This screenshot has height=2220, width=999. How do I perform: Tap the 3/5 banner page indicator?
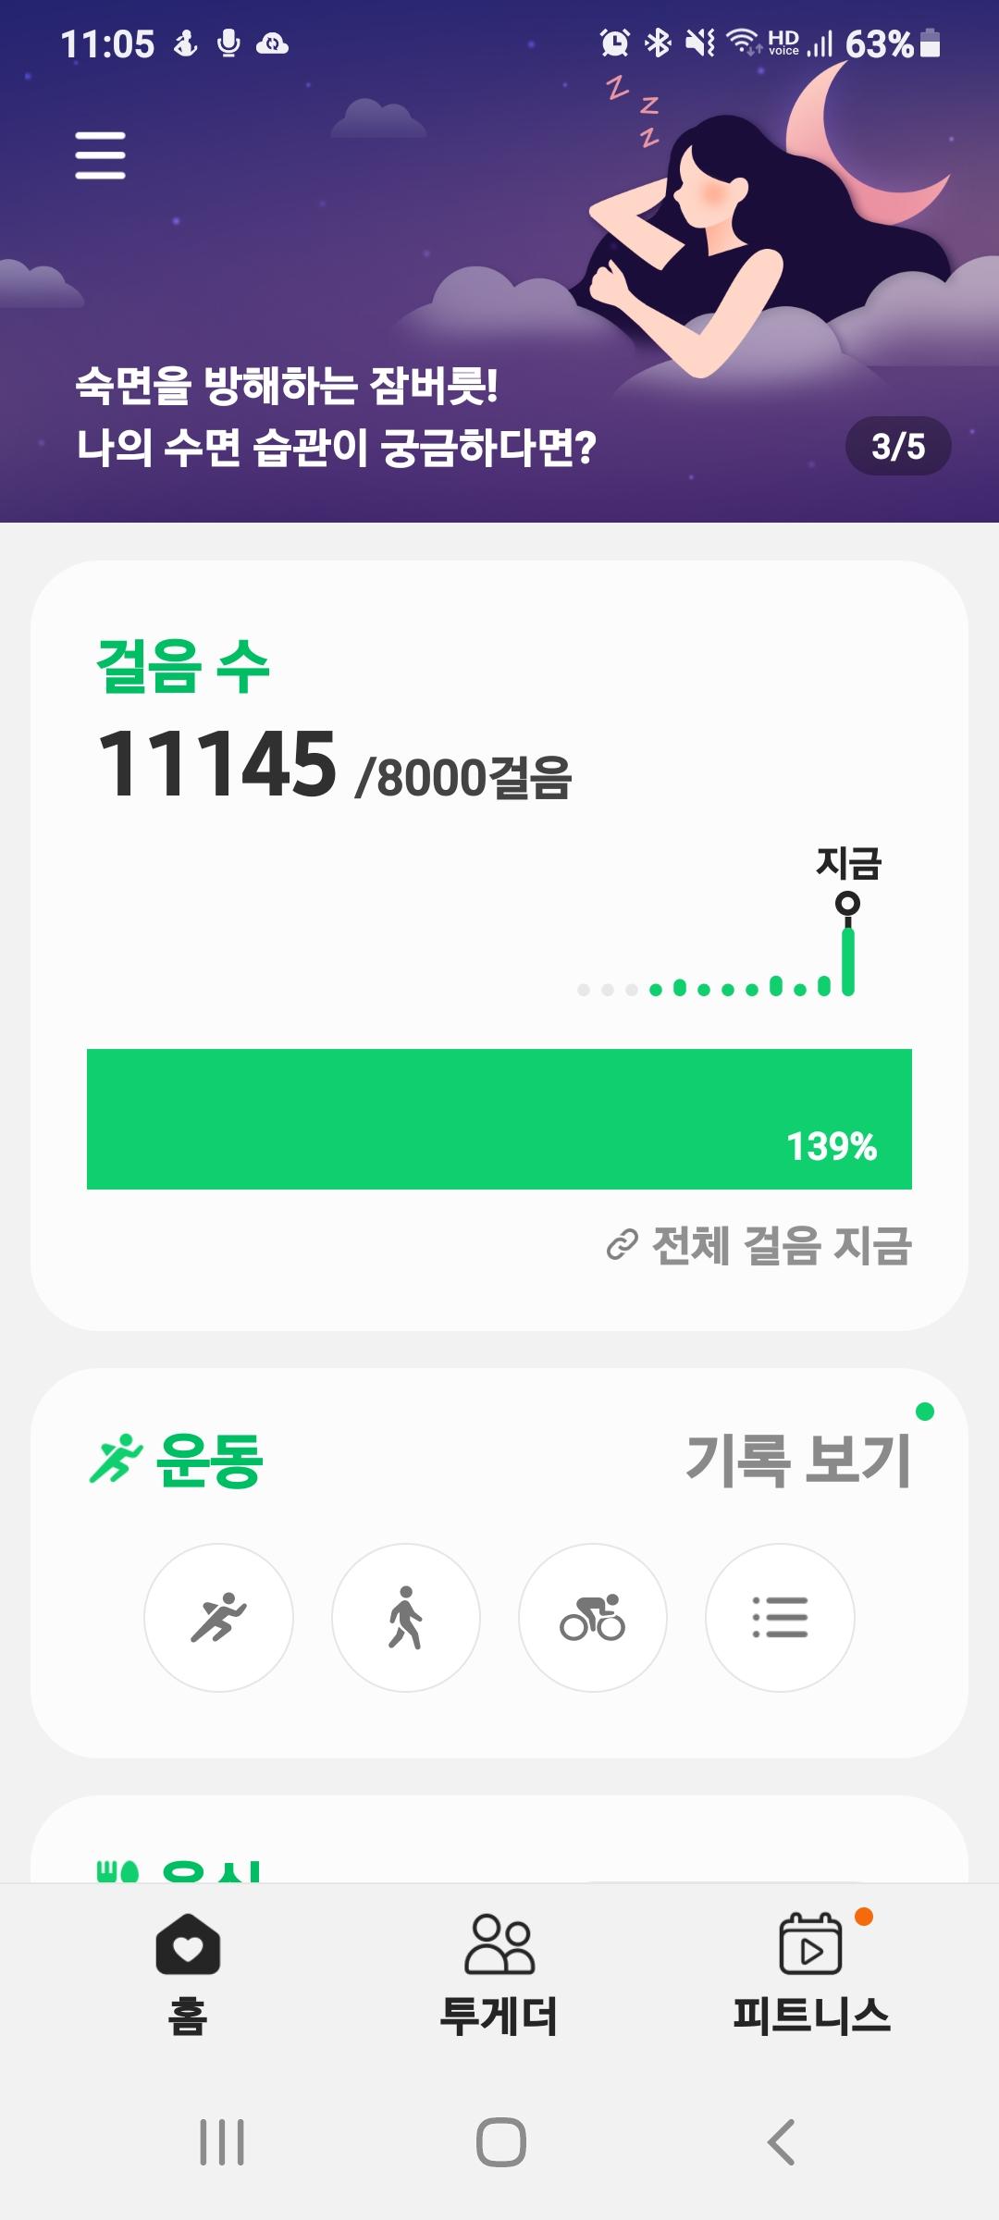pyautogui.click(x=897, y=447)
